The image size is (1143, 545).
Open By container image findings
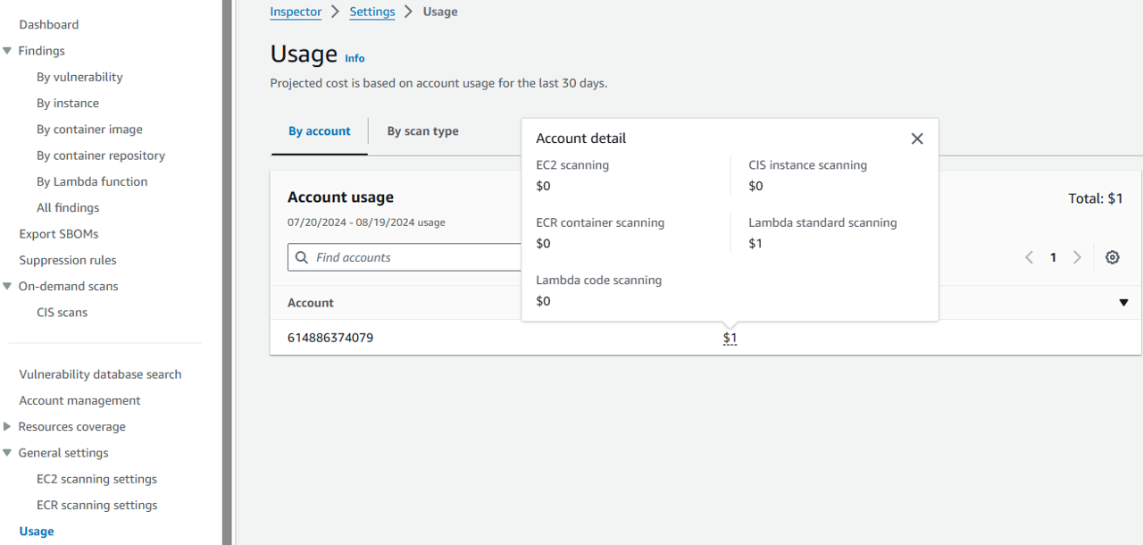(x=89, y=129)
